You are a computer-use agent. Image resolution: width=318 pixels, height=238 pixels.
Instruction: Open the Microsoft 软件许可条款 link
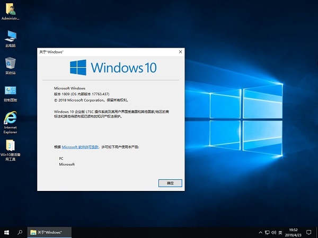tap(80, 146)
